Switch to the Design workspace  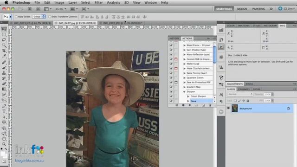pyautogui.click(x=242, y=9)
